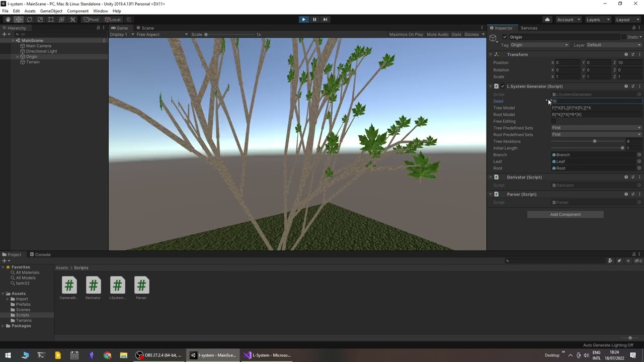644x362 pixels.
Task: Toggle Stats overlay
Action: pos(456,35)
